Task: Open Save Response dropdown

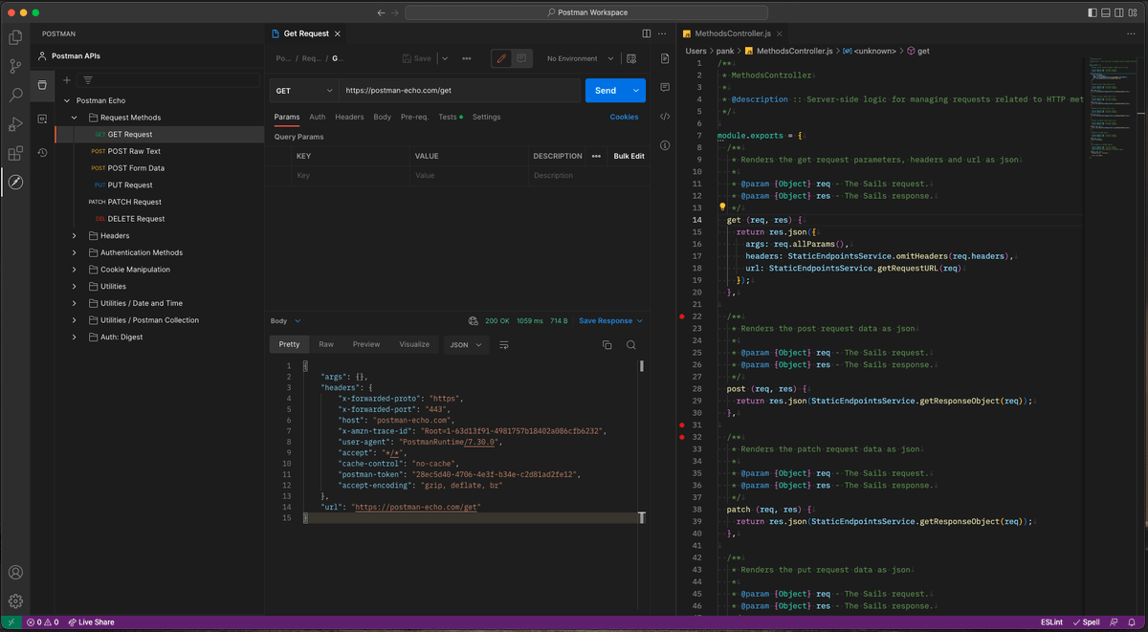Action: [610, 321]
